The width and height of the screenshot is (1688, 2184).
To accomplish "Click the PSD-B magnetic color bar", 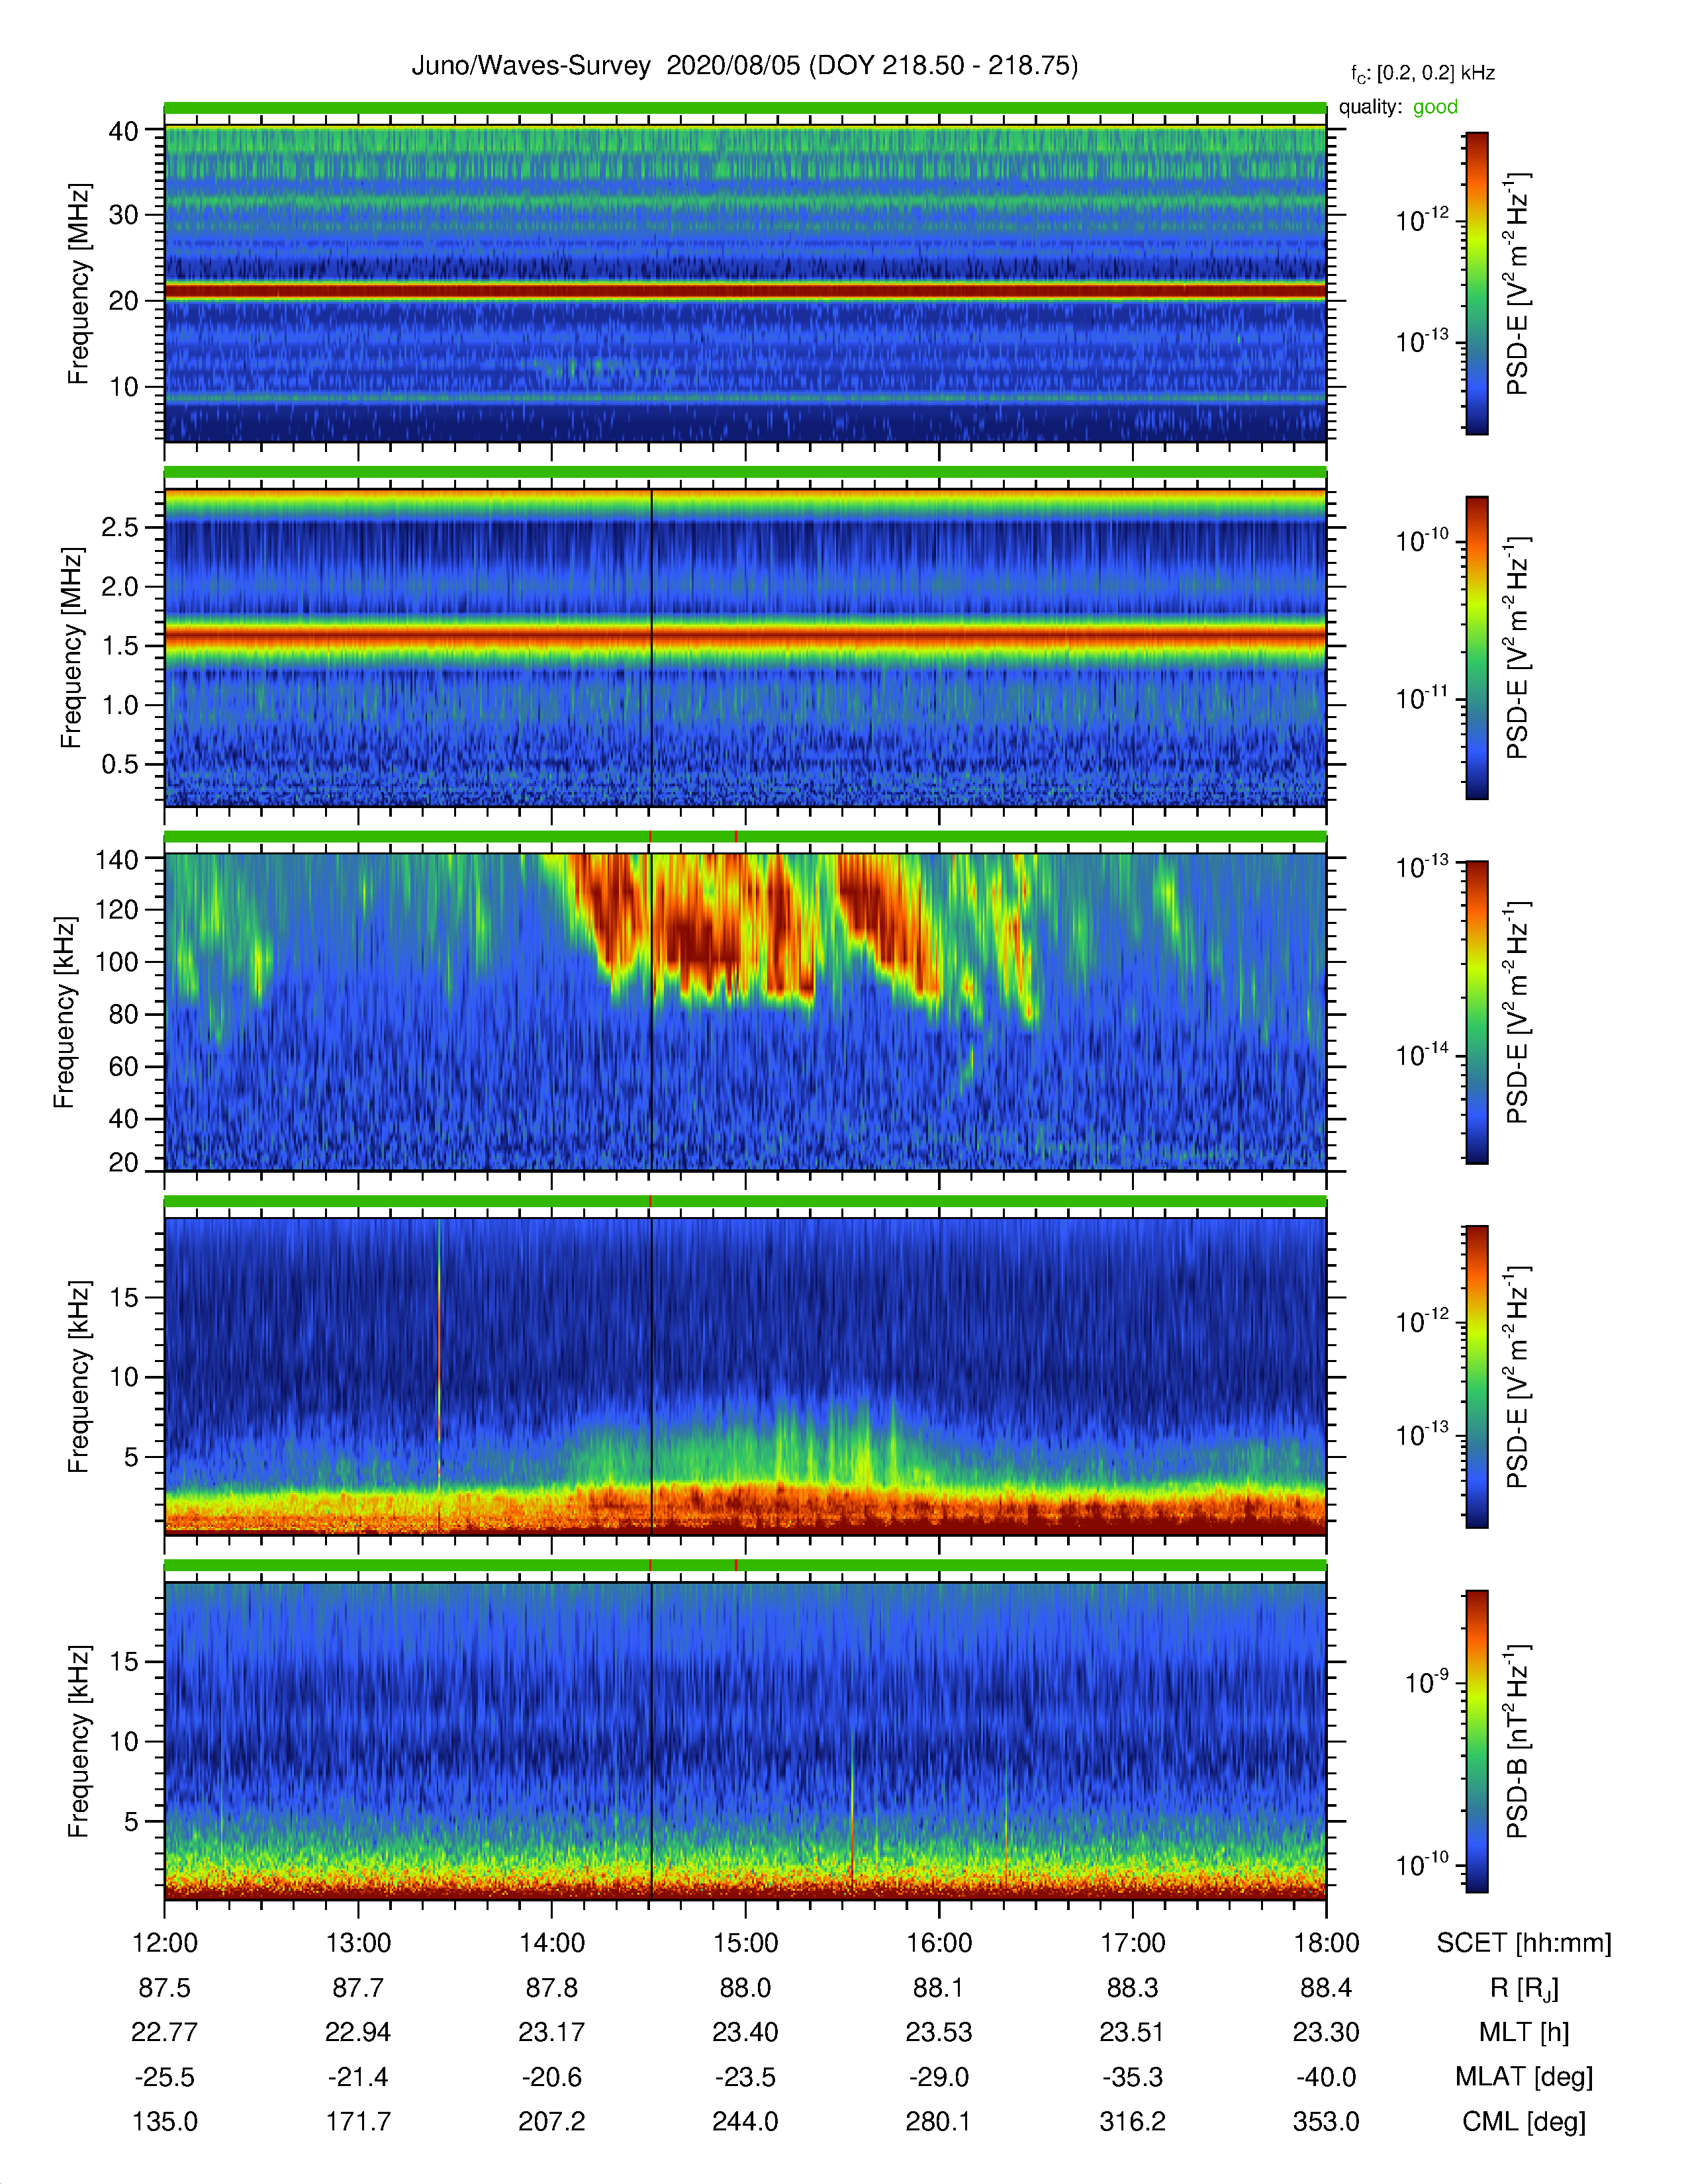I will pos(1477,1741).
